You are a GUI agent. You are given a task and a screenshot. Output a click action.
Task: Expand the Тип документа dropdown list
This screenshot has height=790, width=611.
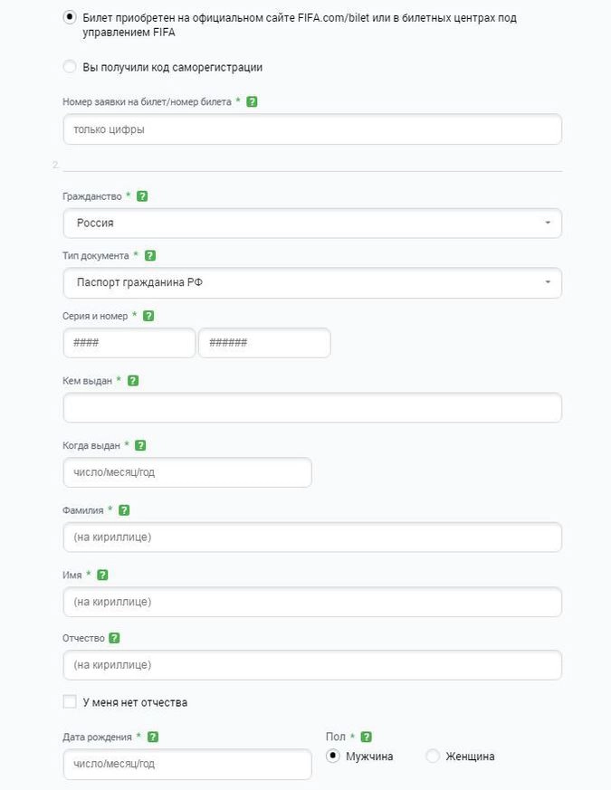pyautogui.click(x=312, y=283)
